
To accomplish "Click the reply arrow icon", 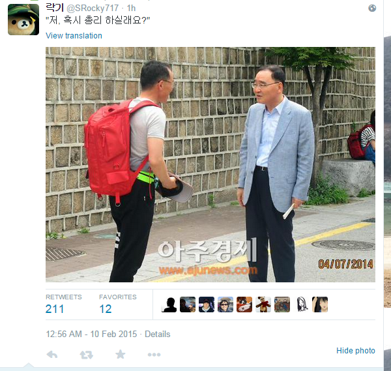I will click(x=52, y=355).
